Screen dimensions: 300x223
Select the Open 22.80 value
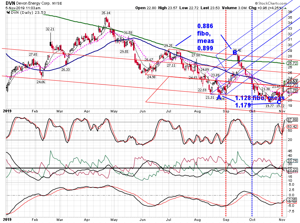click(x=146, y=8)
